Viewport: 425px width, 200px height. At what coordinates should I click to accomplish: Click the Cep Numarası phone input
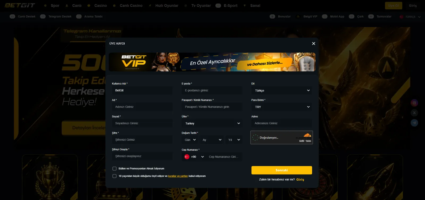pyautogui.click(x=224, y=157)
